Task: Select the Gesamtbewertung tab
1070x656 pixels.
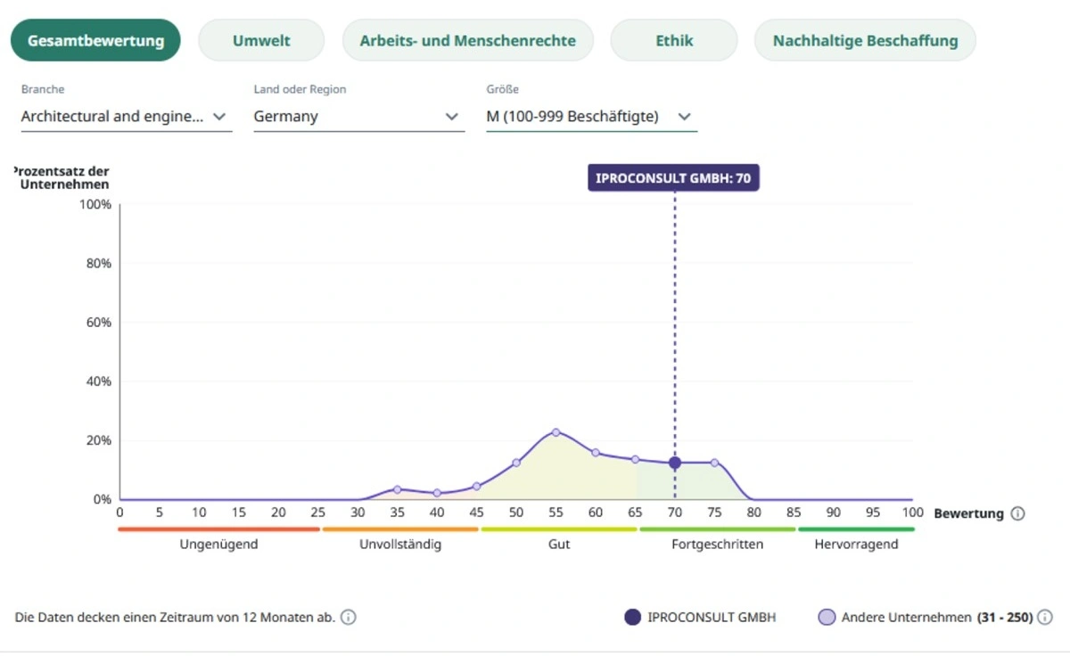Action: coord(95,41)
